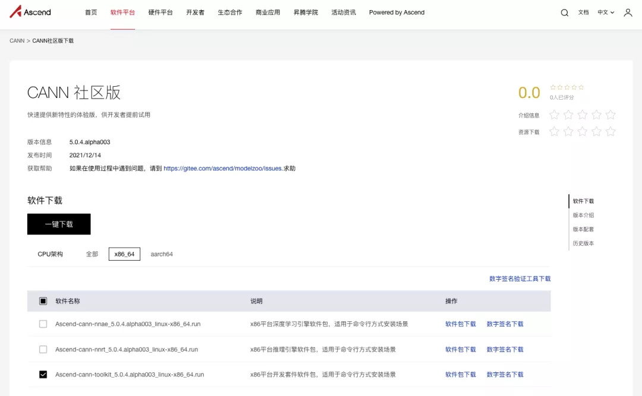Jump to 历史版本 in side navigation
This screenshot has height=396, width=642.
tap(583, 243)
